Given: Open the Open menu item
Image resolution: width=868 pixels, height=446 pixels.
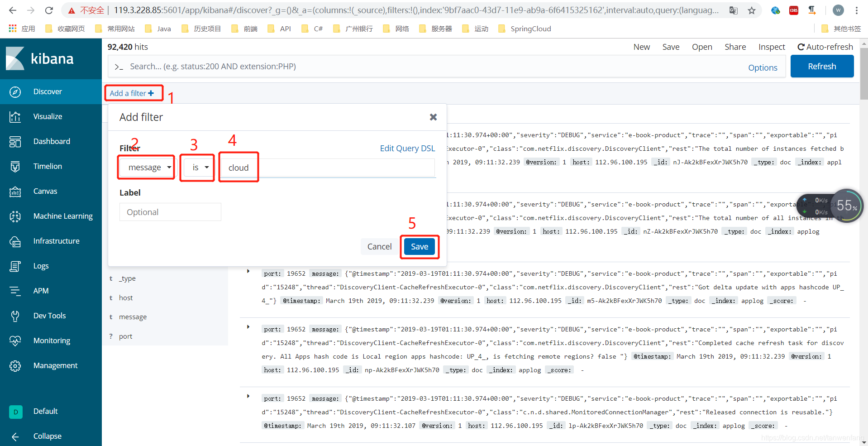Looking at the screenshot, I should (x=702, y=47).
